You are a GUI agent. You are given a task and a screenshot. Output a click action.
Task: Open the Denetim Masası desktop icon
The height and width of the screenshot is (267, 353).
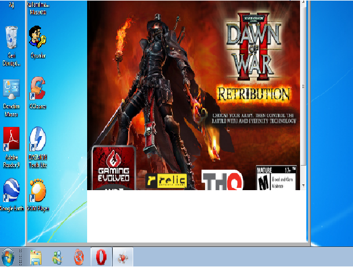click(x=11, y=98)
